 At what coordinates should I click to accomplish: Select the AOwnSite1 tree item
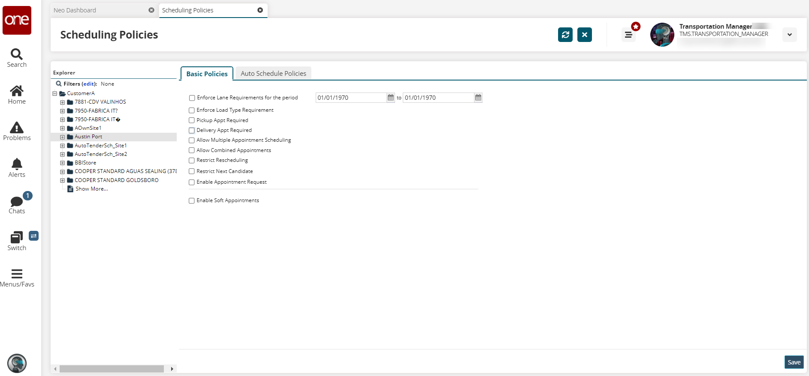tap(88, 128)
